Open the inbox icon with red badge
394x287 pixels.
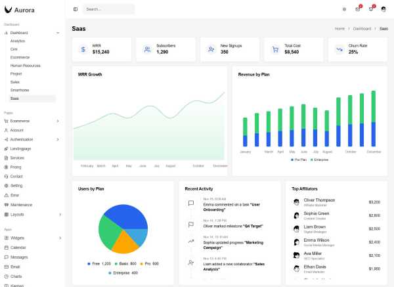click(x=357, y=9)
